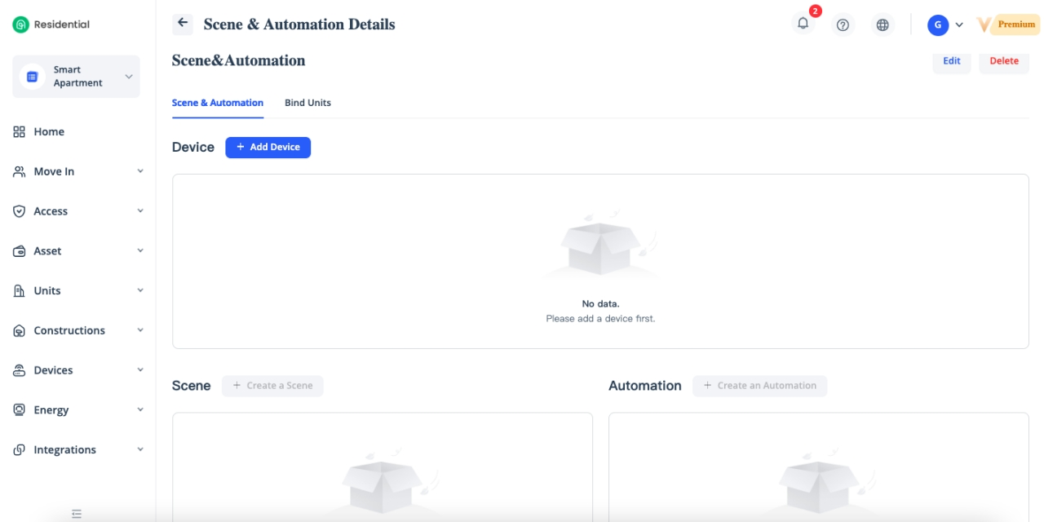1044x522 pixels.
Task: Switch to the Bind Units tab
Action: (x=307, y=103)
